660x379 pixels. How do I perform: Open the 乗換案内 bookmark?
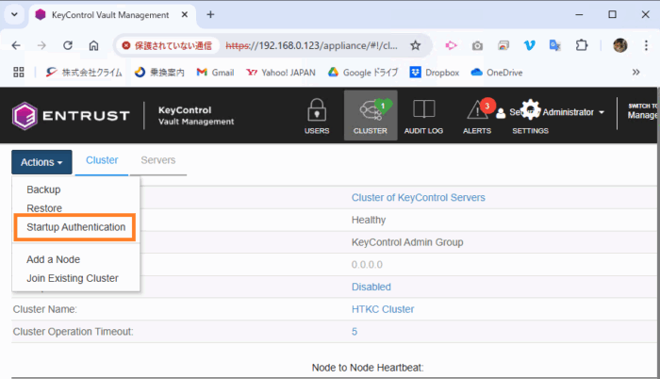pyautogui.click(x=159, y=73)
